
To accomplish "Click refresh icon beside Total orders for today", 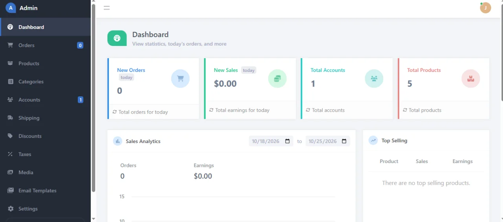I will (x=115, y=112).
